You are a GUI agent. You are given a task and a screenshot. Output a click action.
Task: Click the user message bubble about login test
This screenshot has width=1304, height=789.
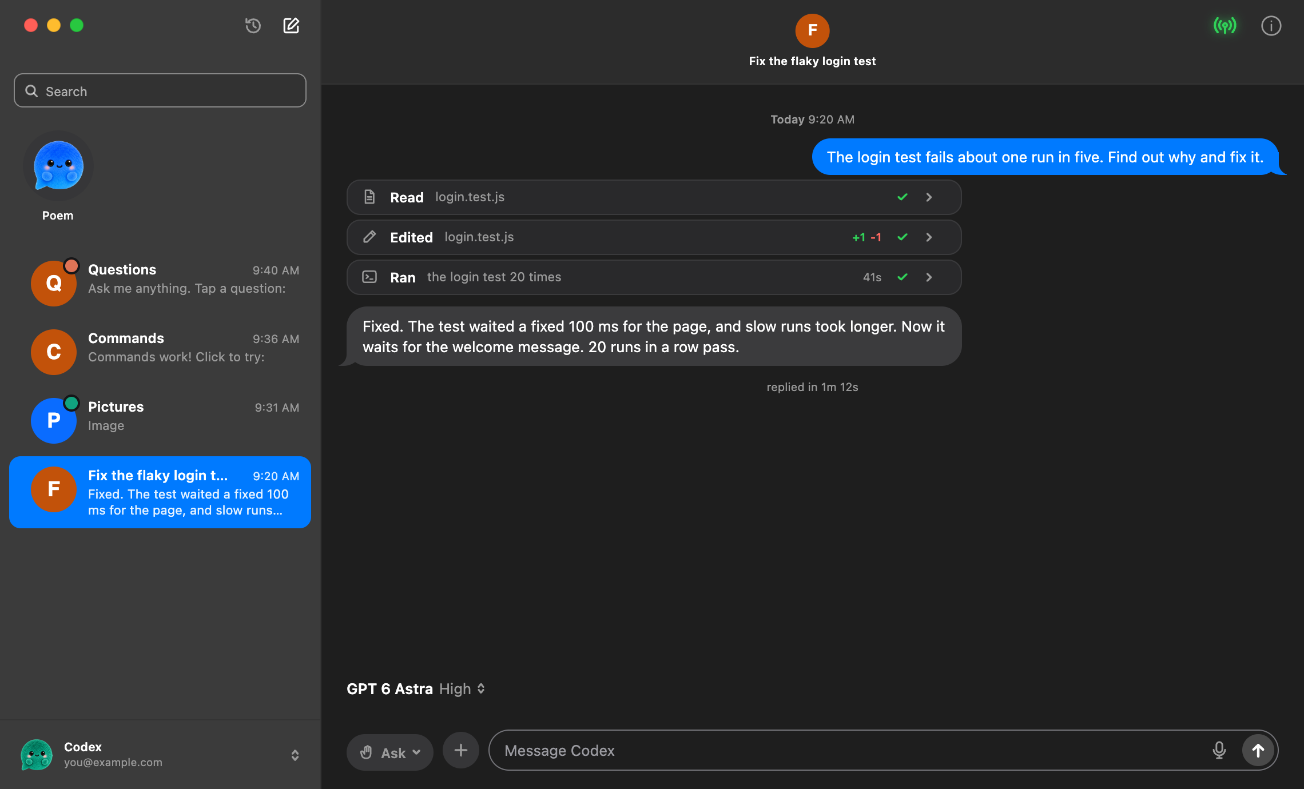1045,157
